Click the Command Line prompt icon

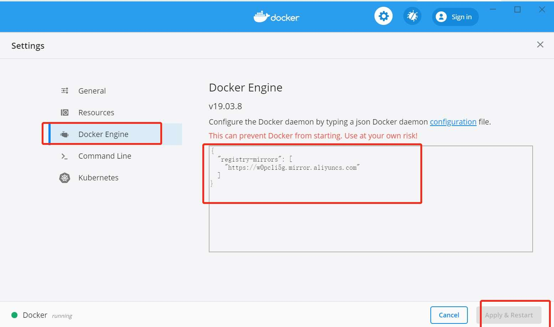64,156
